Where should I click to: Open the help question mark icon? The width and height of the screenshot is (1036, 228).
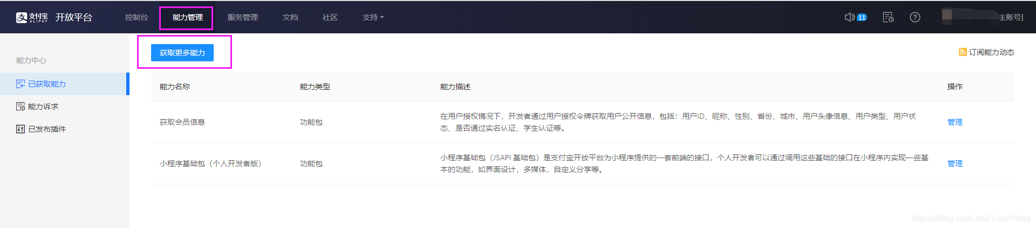pyautogui.click(x=915, y=17)
